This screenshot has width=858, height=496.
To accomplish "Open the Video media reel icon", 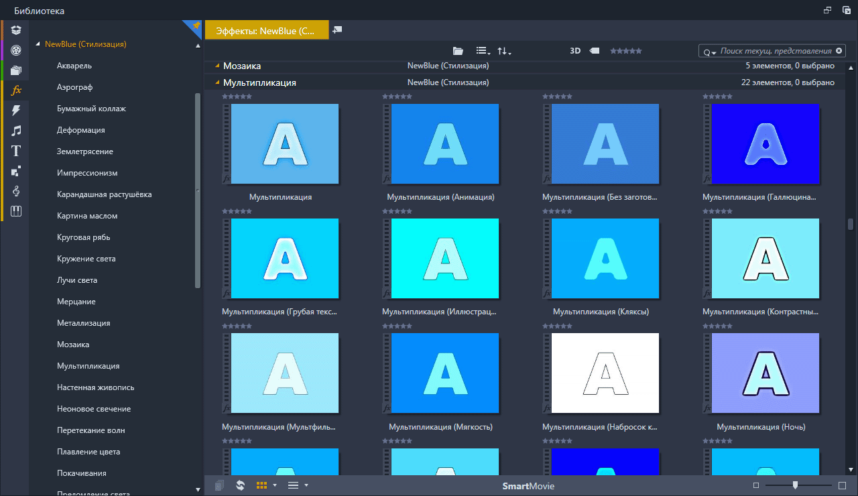I will coord(16,50).
